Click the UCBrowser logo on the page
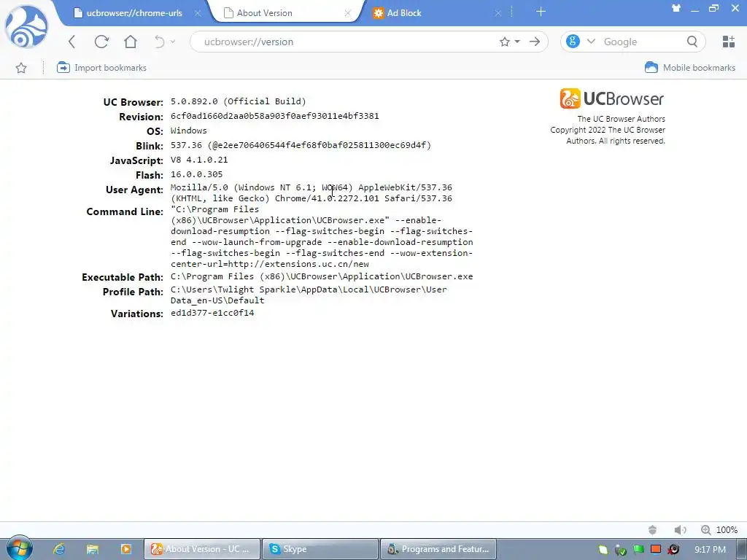 (612, 98)
